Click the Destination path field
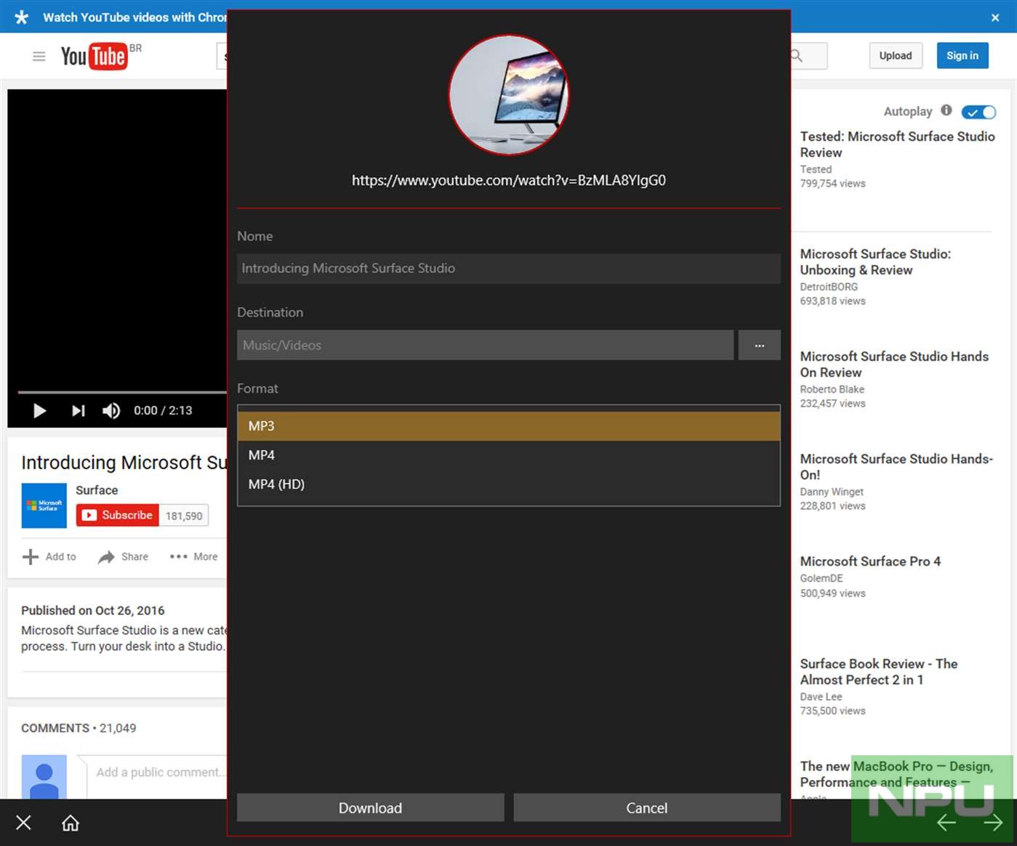Screen dimensions: 1017x846 (485, 345)
